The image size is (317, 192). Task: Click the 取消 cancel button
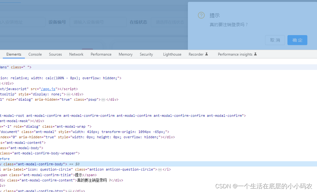click(275, 40)
